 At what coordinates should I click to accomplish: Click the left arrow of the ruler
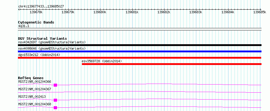(19, 9)
